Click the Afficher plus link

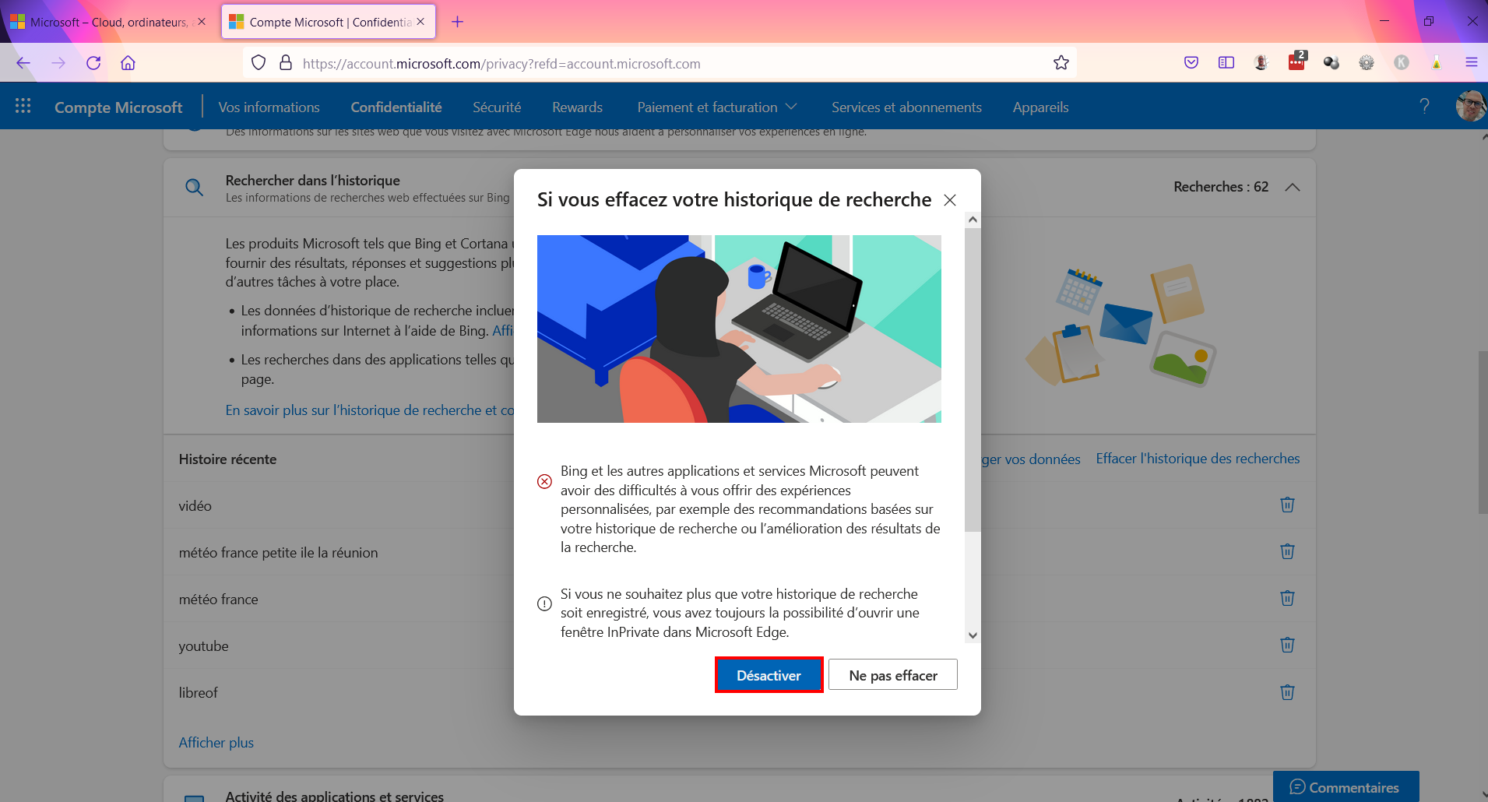click(x=216, y=743)
